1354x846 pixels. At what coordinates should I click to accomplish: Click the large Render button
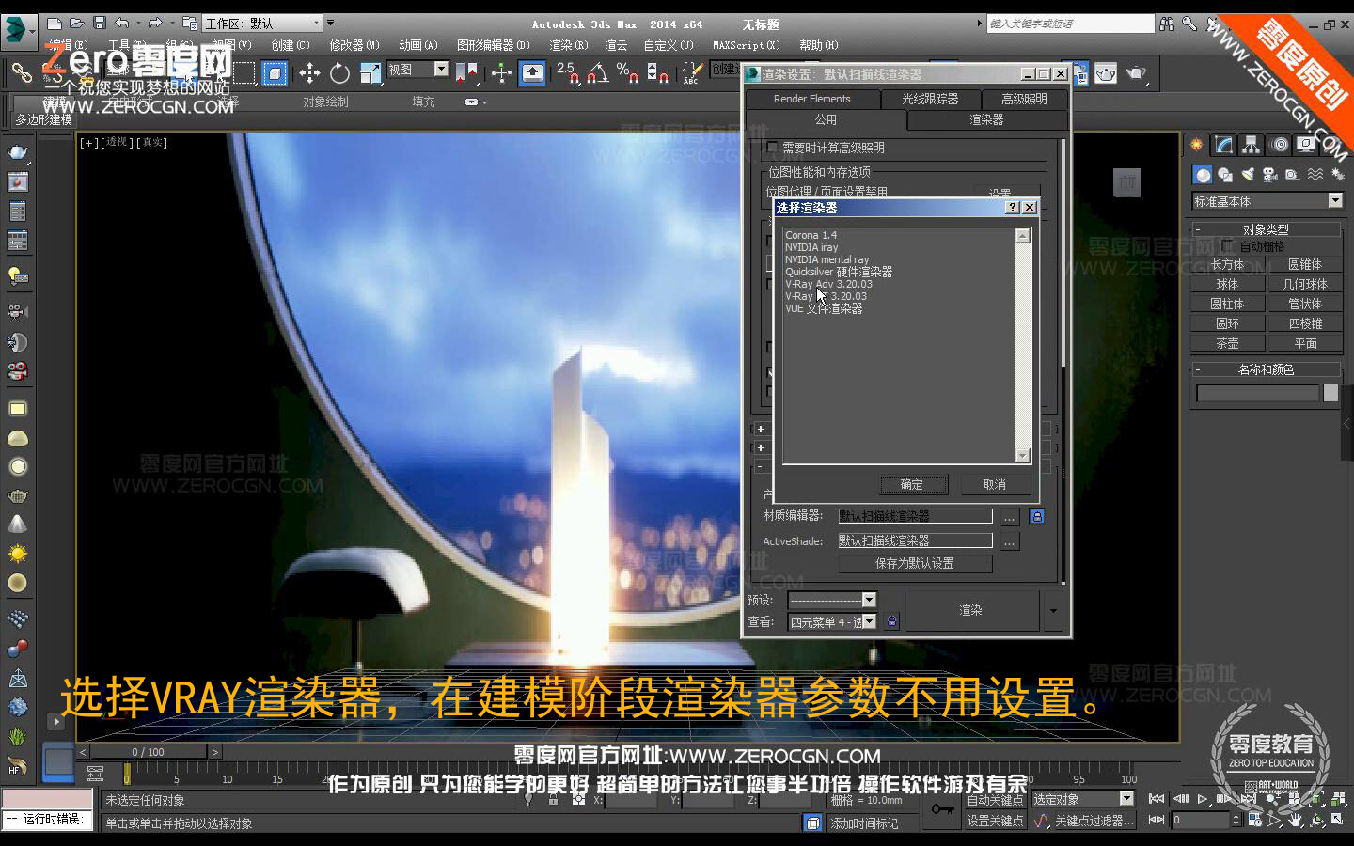970,611
